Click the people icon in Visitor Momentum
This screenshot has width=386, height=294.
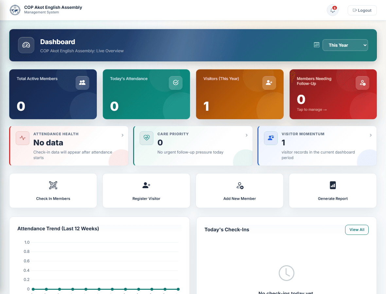pos(271,138)
